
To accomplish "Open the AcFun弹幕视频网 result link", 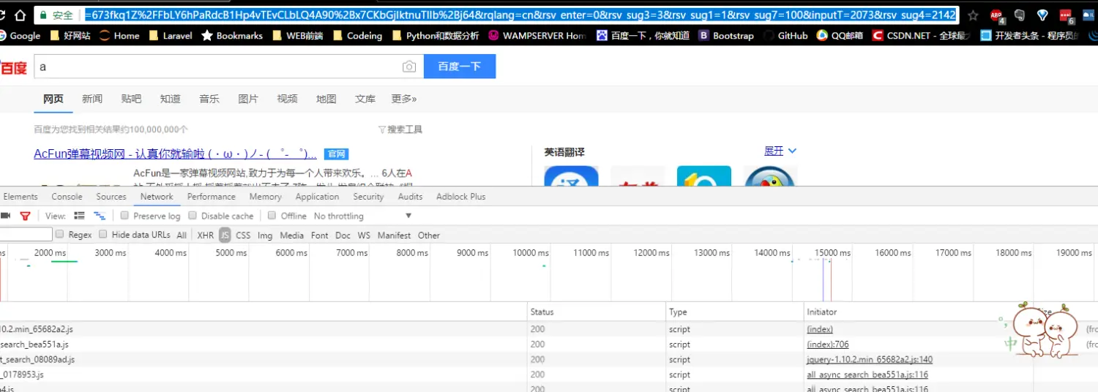I will tap(176, 154).
